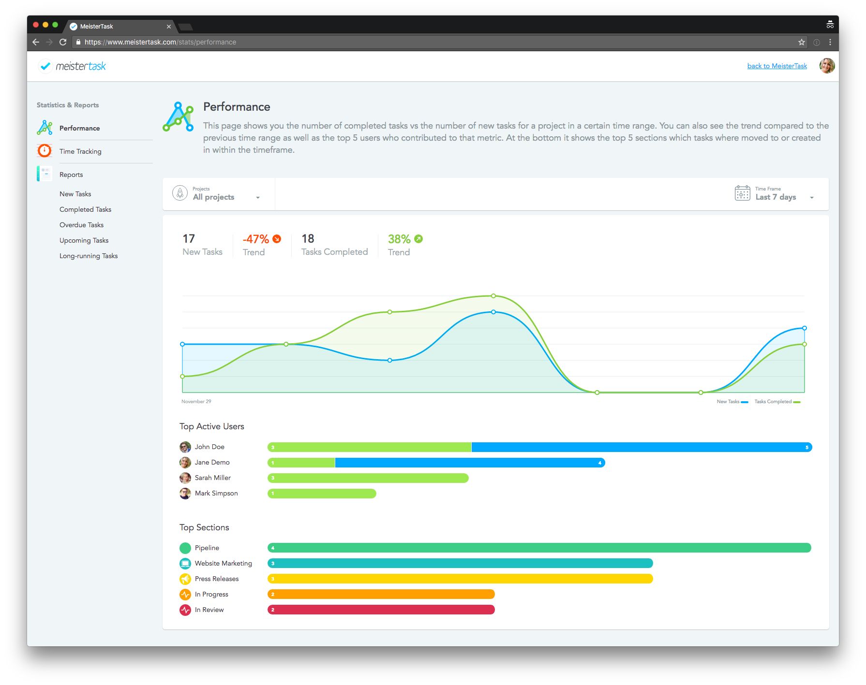Click the user avatar in the top right
Screen dimensions: 866x685
(827, 66)
